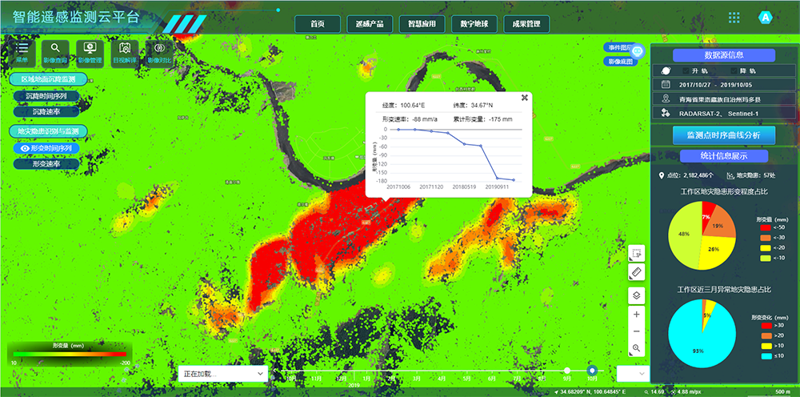Switch to the 遥感产品 tab
Image resolution: width=800 pixels, height=397 pixels.
tap(370, 24)
